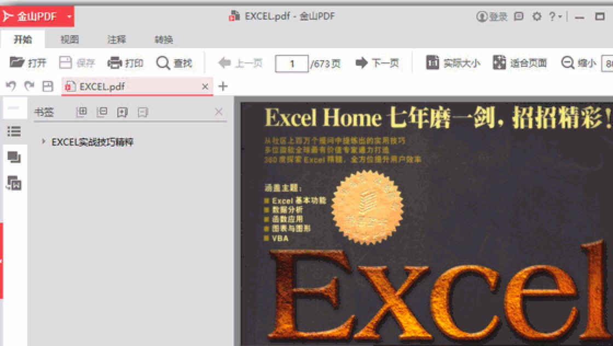Open the settings gear icon

pos(537,16)
